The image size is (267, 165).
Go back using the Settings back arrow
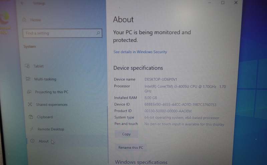[22, 3]
